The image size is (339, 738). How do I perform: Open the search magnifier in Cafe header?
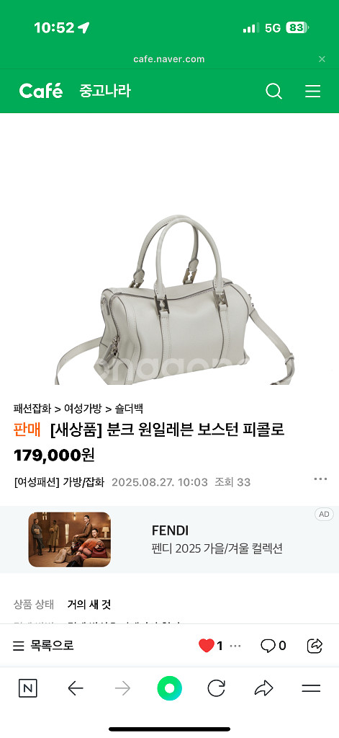pyautogui.click(x=274, y=91)
